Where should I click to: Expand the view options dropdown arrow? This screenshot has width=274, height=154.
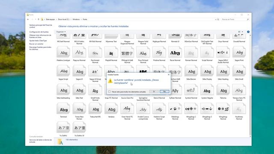[242, 32]
